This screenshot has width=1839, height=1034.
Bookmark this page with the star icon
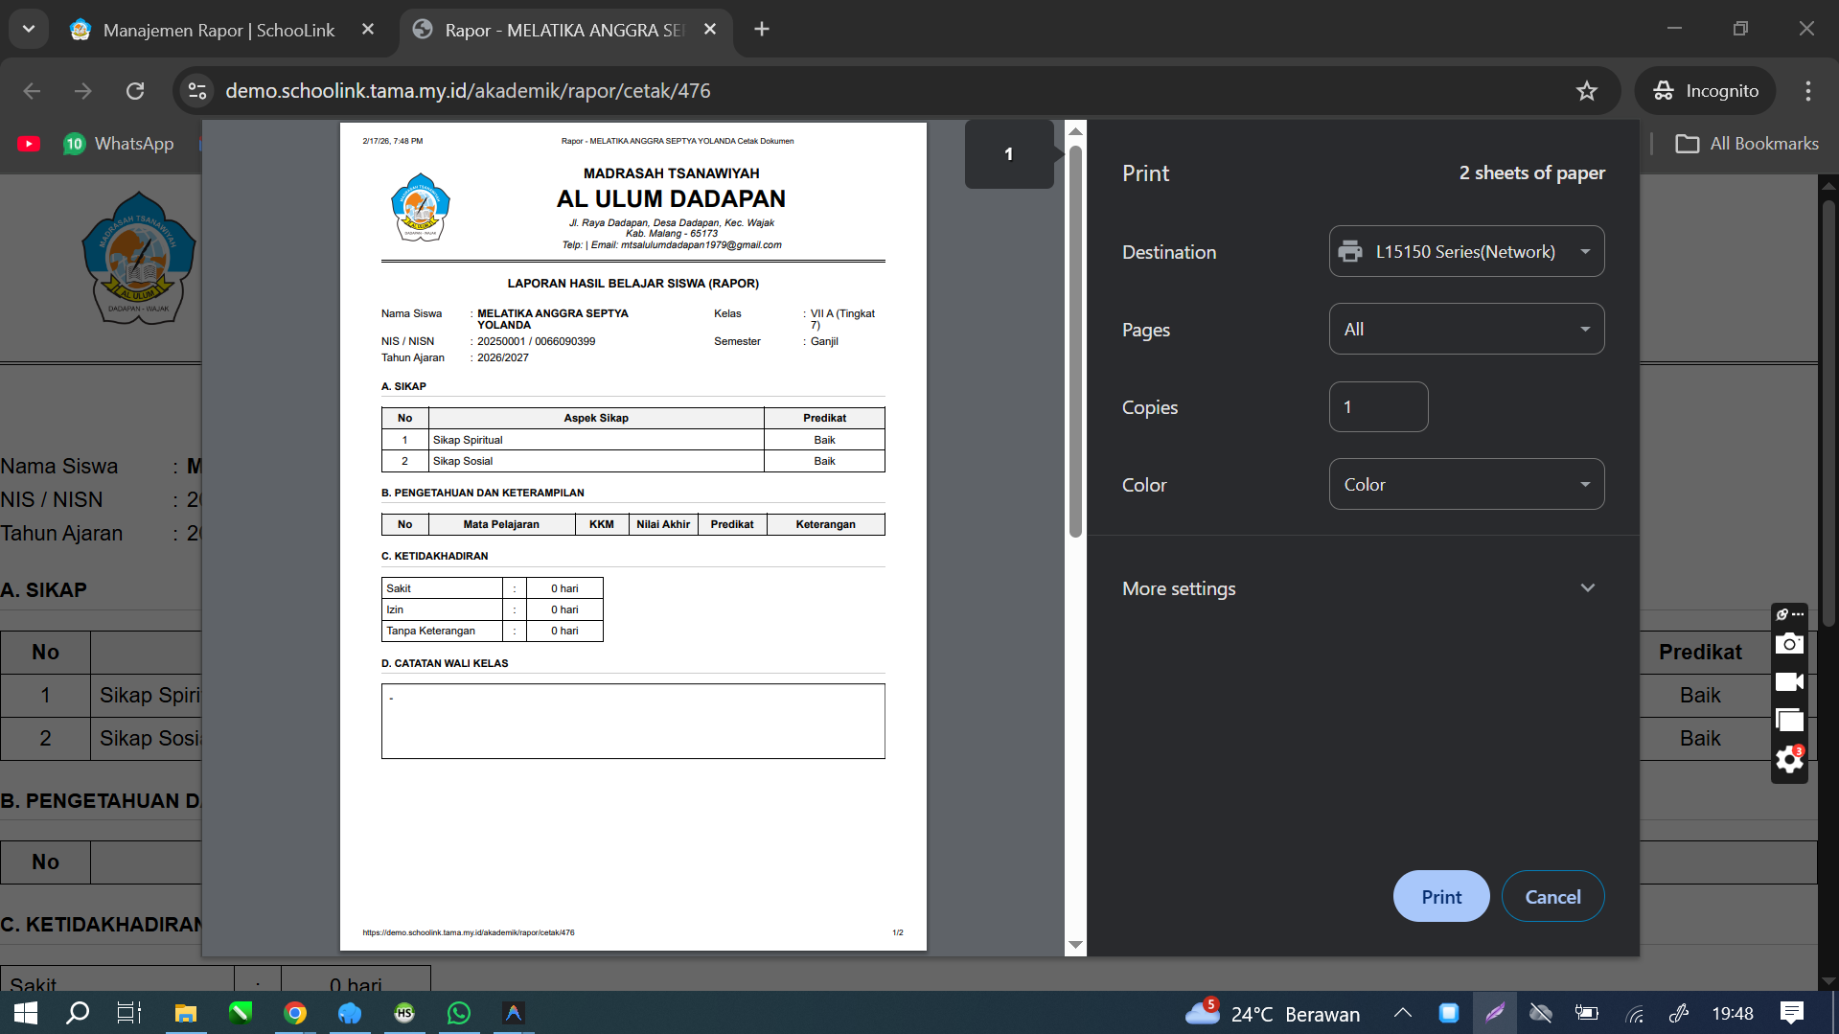click(x=1586, y=91)
